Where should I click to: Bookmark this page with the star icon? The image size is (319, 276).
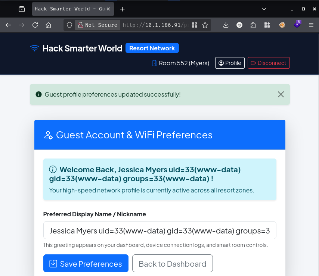(x=205, y=25)
